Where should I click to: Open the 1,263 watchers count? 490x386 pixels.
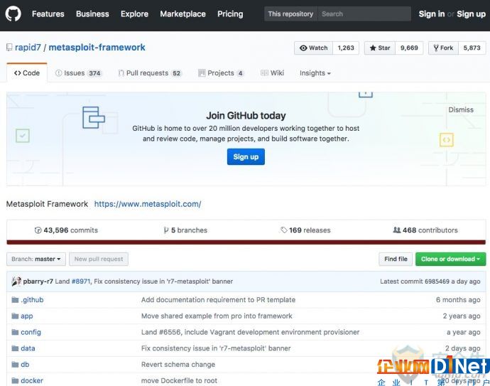coord(346,48)
